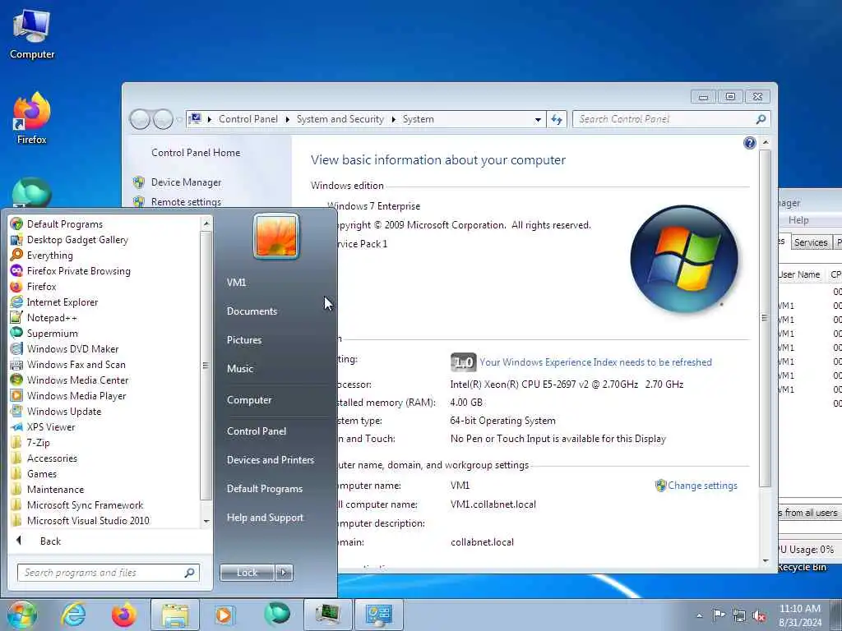Screen dimensions: 842x631
Task: Switch to Services tab in Task Manager
Action: [x=810, y=242]
